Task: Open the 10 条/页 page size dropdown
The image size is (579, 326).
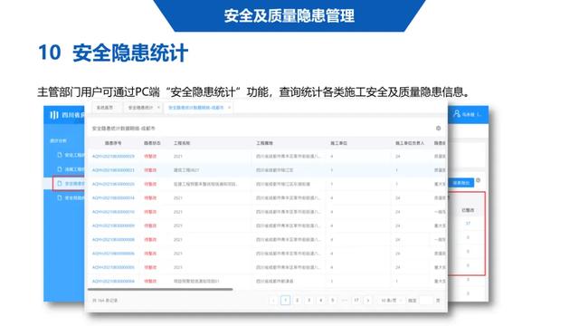Action: tap(391, 301)
